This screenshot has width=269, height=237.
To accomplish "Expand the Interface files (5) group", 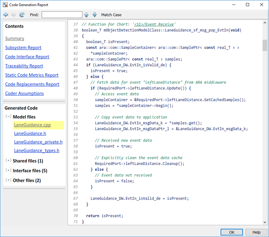I will tap(8, 170).
